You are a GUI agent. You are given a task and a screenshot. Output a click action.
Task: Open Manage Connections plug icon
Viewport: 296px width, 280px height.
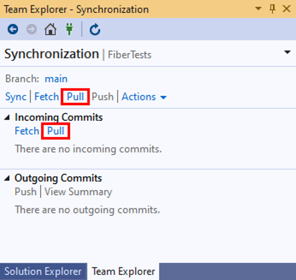[x=69, y=30]
